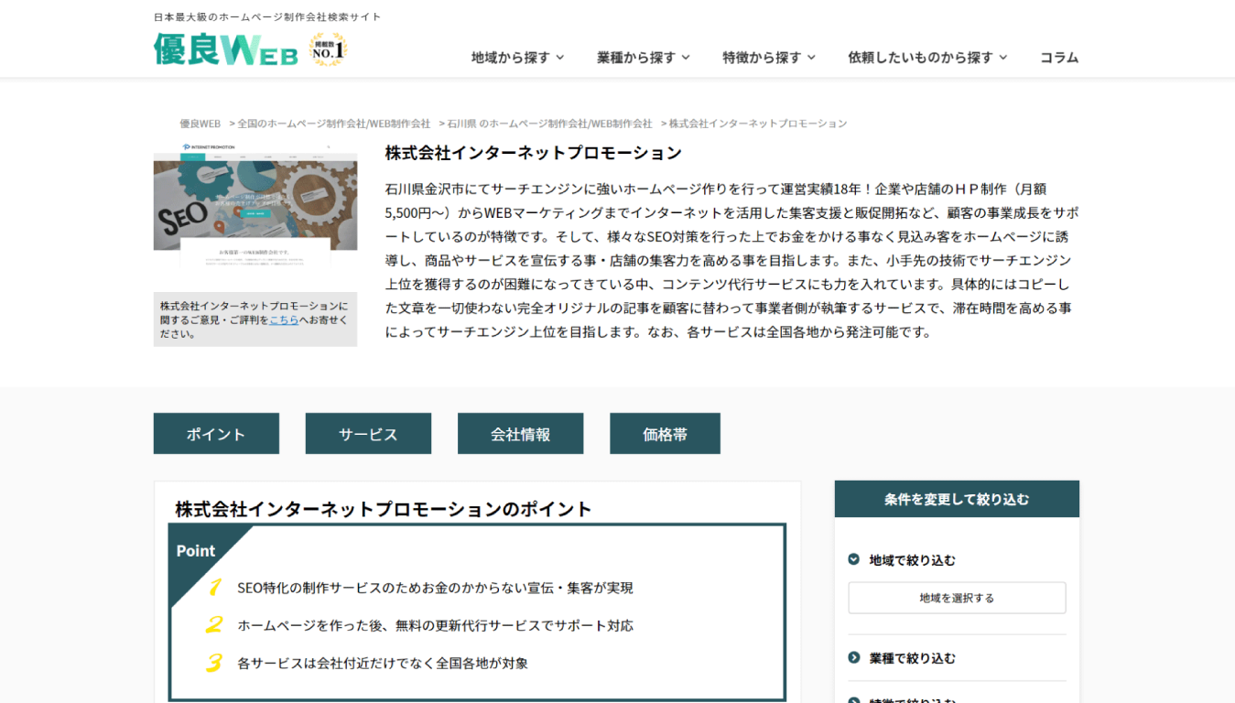Open the 石川県 breadcrumb link

pos(549,124)
